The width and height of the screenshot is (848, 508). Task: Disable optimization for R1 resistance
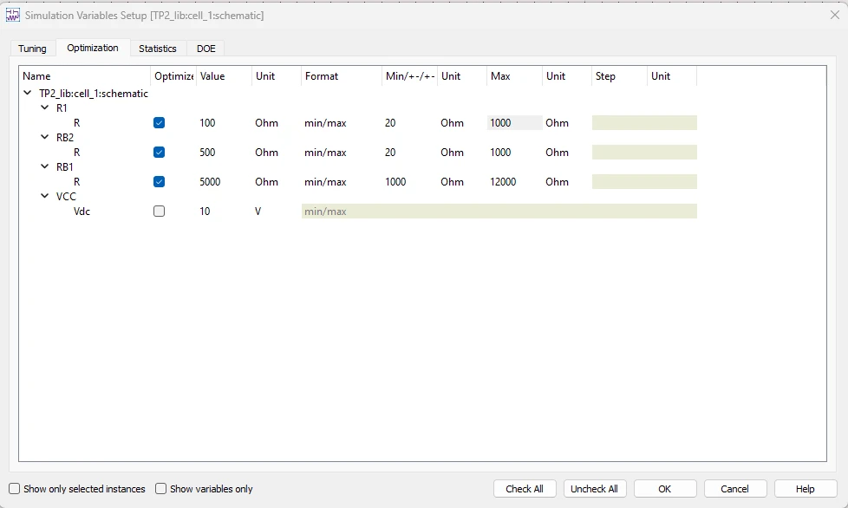pyautogui.click(x=159, y=123)
